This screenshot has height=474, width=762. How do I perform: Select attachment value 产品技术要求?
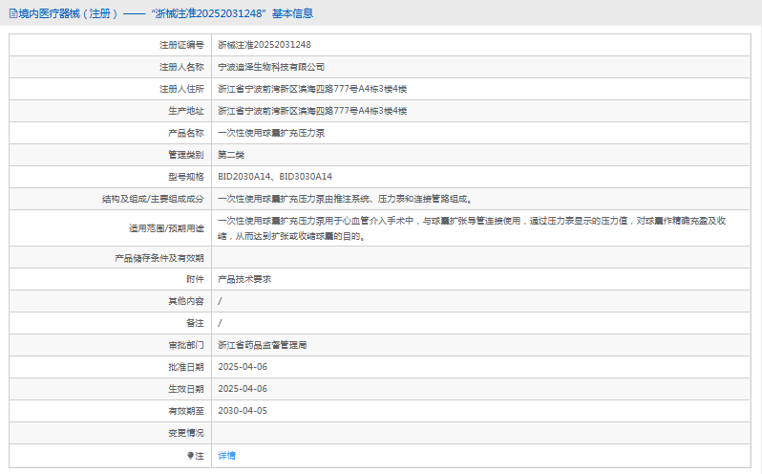coord(244,279)
